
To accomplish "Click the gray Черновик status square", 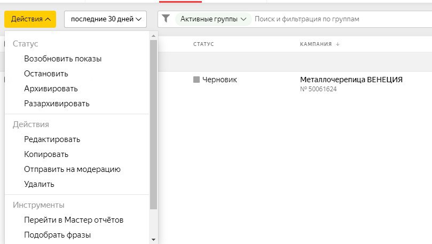I will pyautogui.click(x=197, y=80).
